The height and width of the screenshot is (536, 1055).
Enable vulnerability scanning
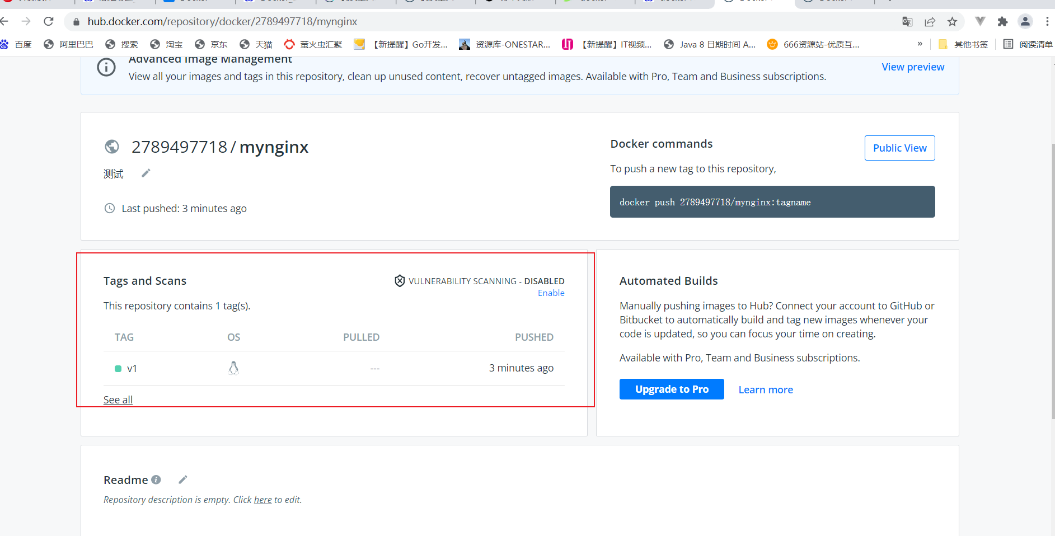point(551,293)
